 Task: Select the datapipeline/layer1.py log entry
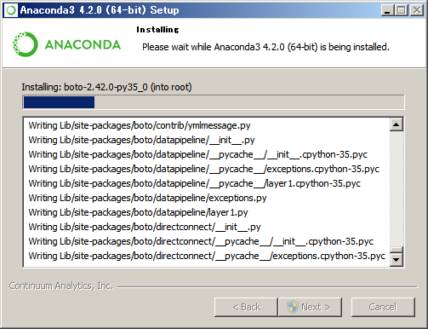click(138, 212)
